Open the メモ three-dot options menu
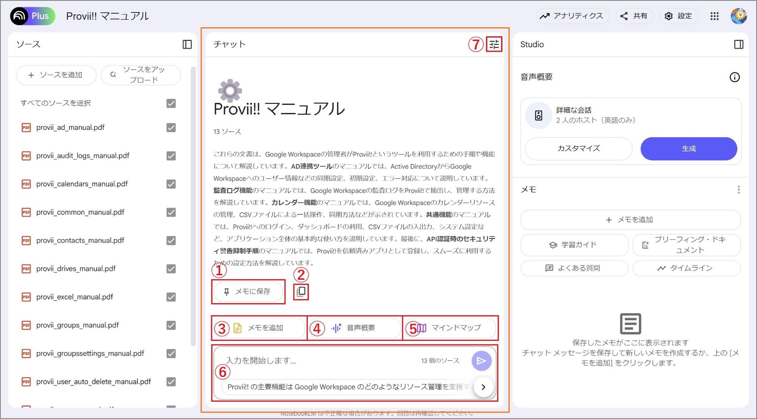 point(738,190)
